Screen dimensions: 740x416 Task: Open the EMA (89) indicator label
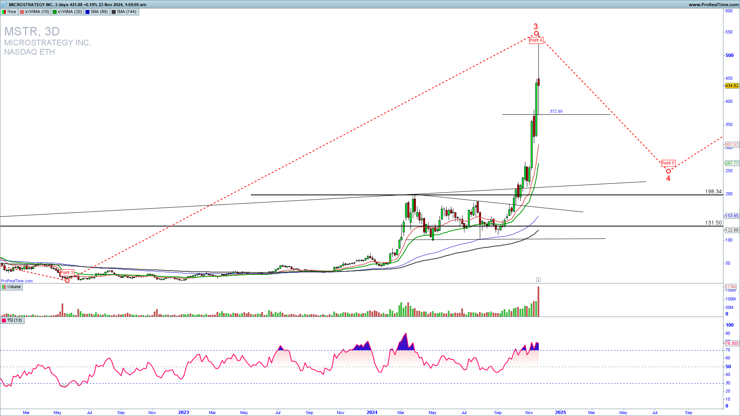[97, 12]
